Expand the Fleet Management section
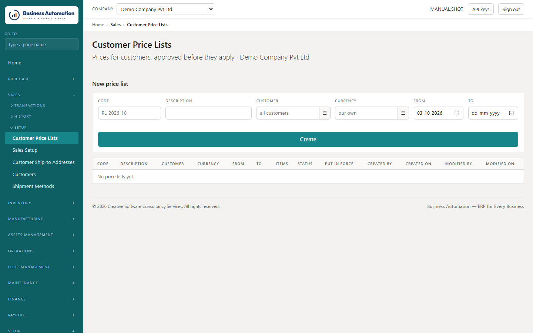 click(x=41, y=267)
